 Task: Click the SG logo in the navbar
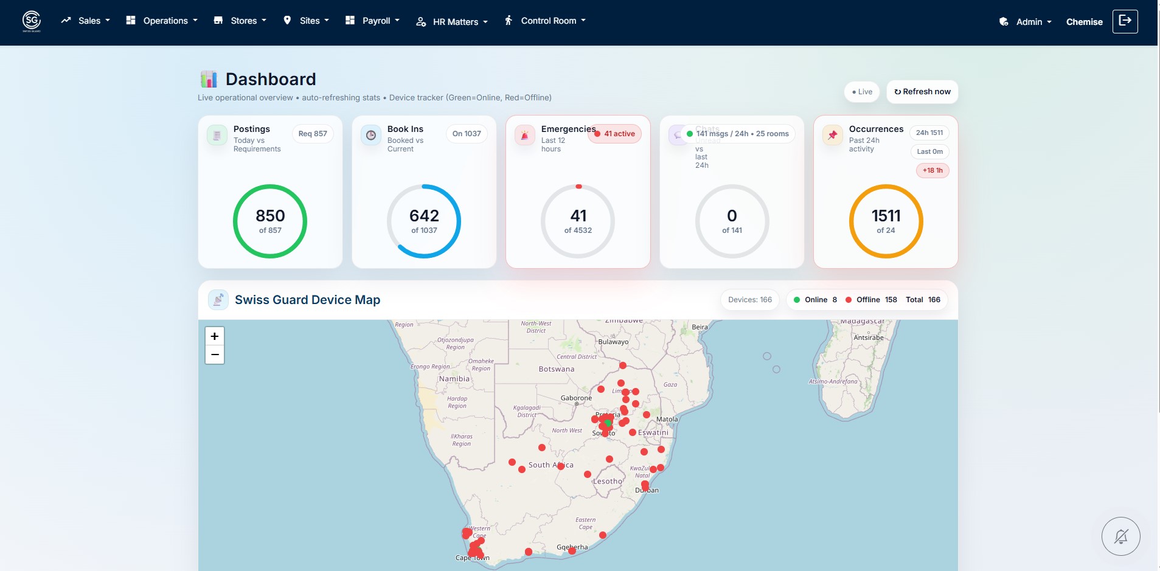31,20
